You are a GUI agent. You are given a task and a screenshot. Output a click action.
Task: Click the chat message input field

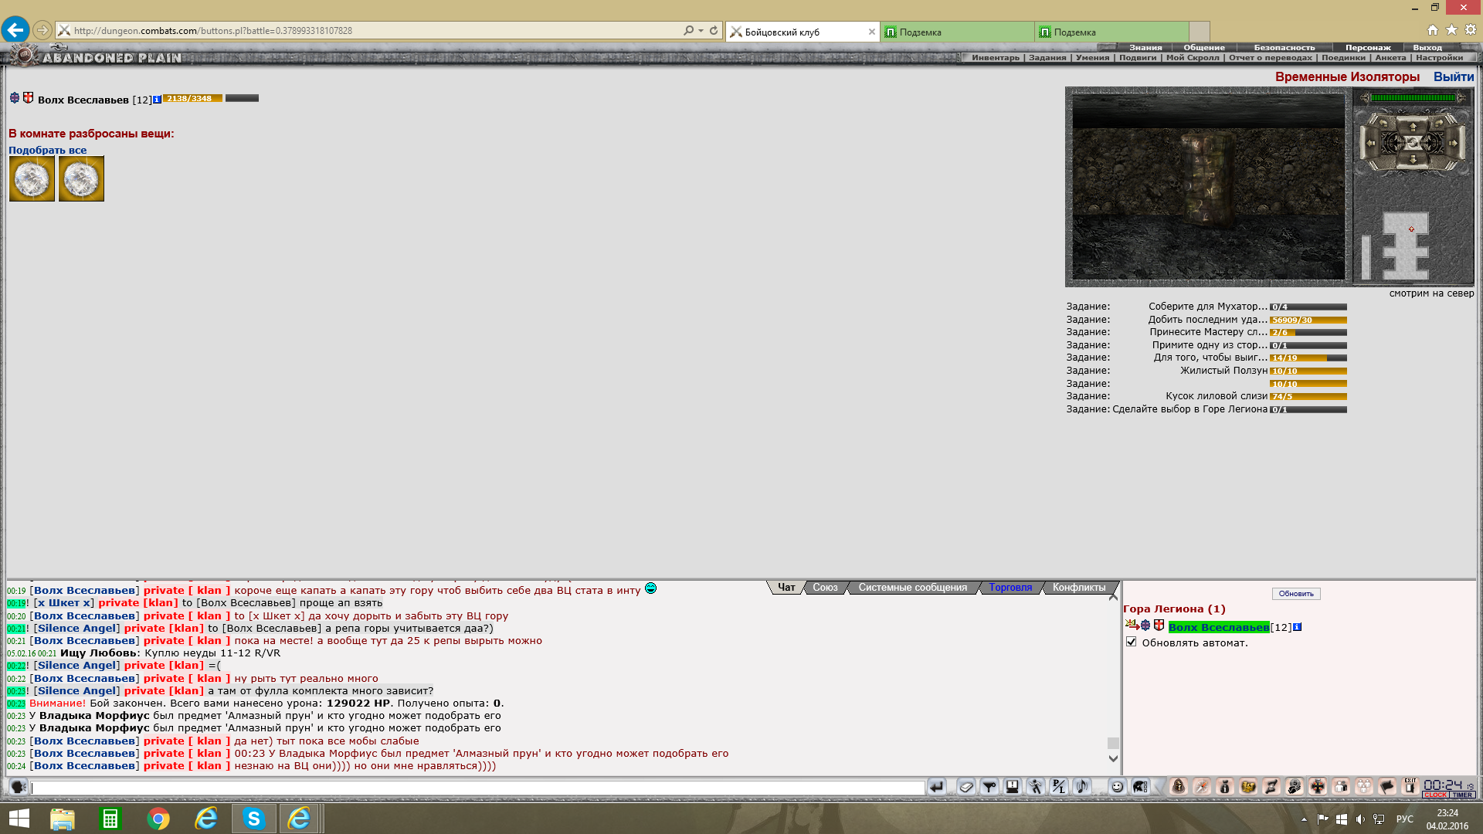pos(477,788)
